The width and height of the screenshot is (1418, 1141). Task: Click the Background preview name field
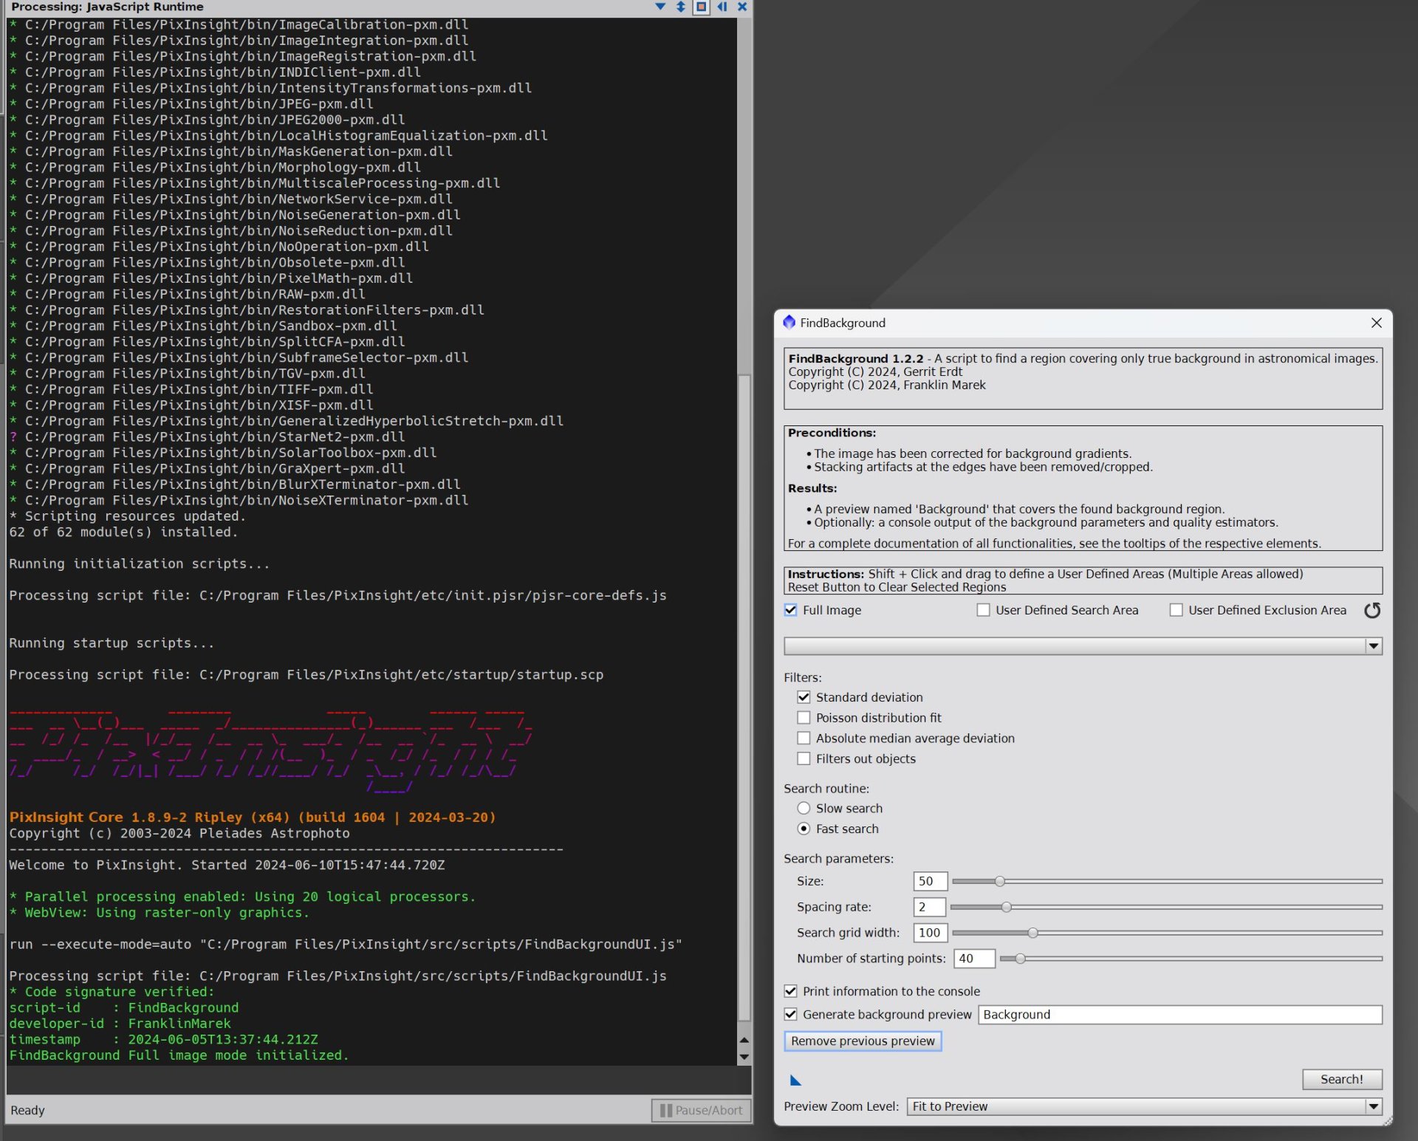pos(1180,1015)
